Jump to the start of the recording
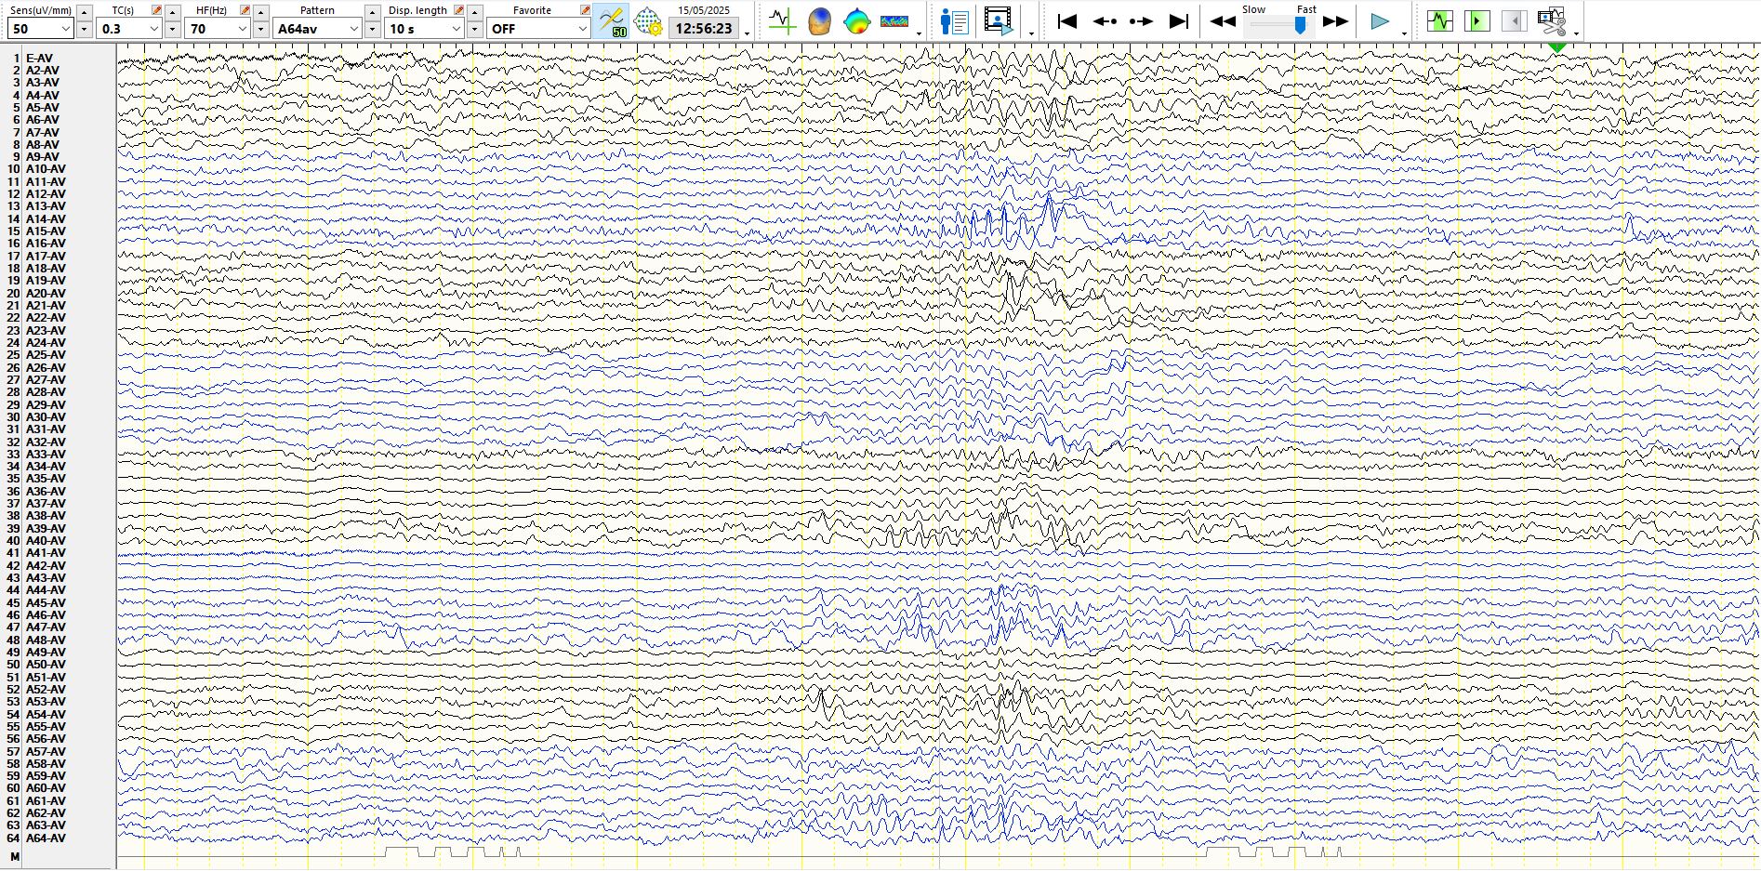This screenshot has height=871, width=1761. click(1067, 20)
